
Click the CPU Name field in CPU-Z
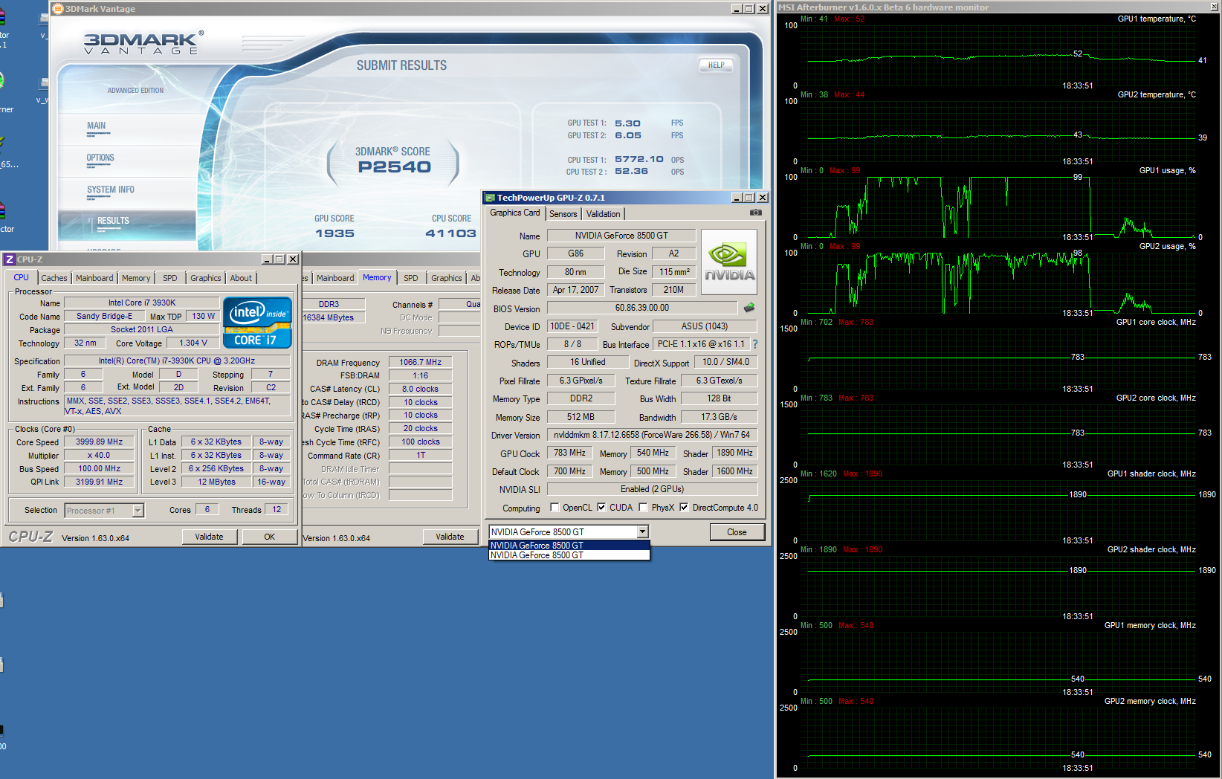click(x=142, y=303)
